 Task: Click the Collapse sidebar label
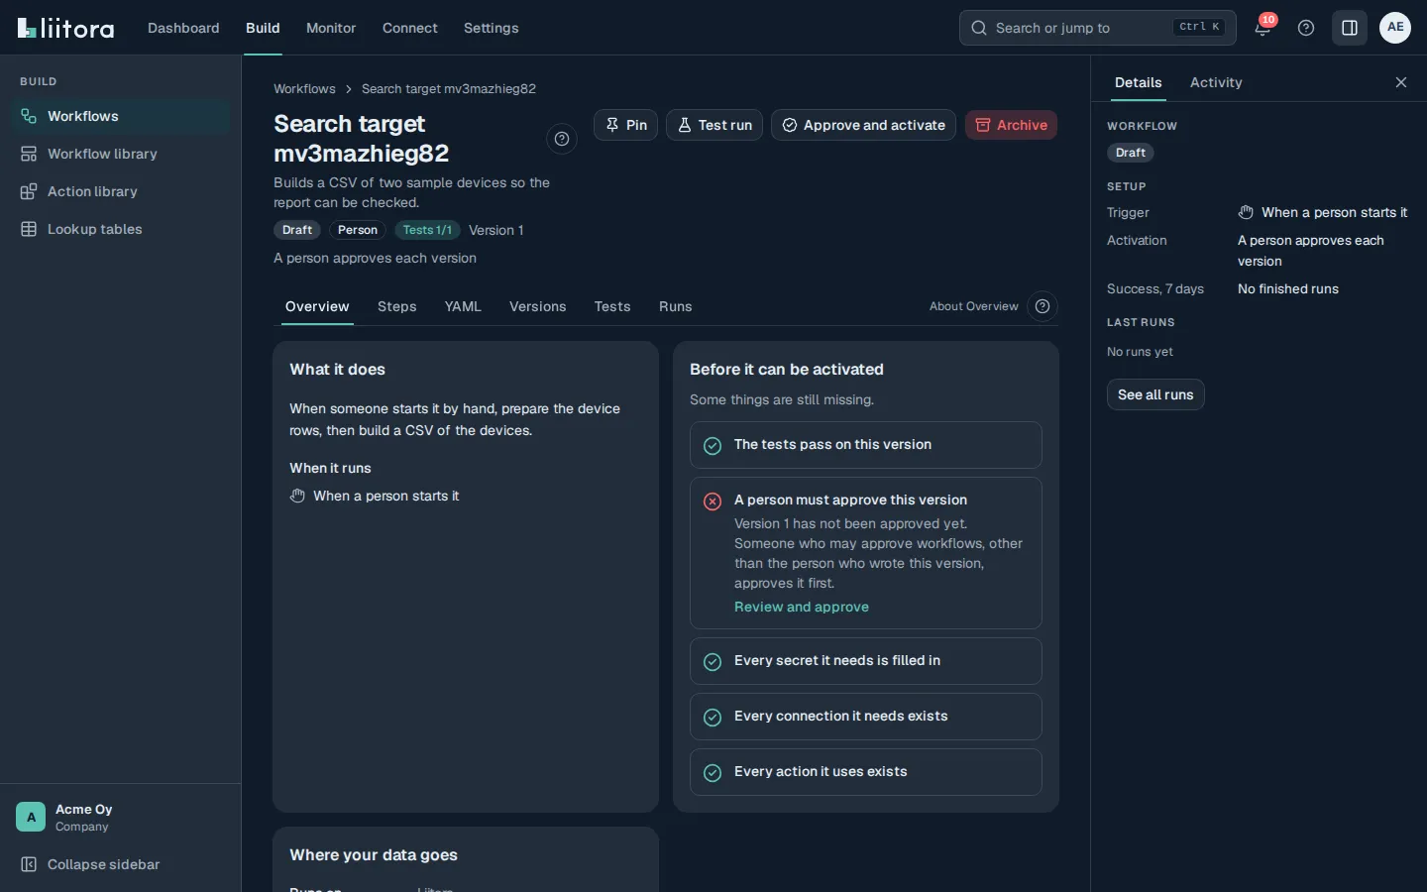pos(103,864)
